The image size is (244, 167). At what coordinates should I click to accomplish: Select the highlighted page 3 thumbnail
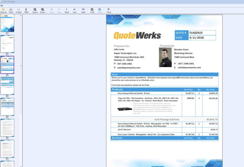[x=7, y=65]
